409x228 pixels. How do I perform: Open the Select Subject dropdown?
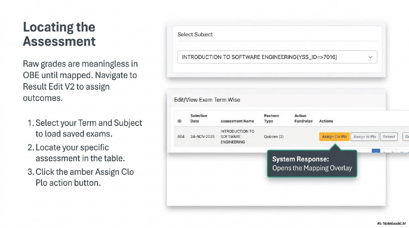click(x=277, y=57)
